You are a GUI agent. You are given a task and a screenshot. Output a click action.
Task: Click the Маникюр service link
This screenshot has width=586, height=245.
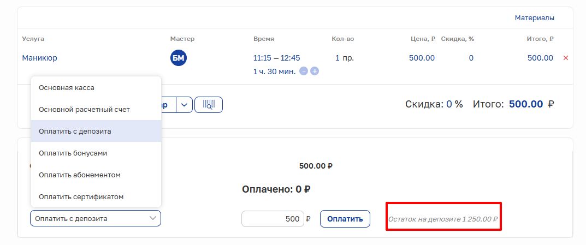(x=39, y=58)
